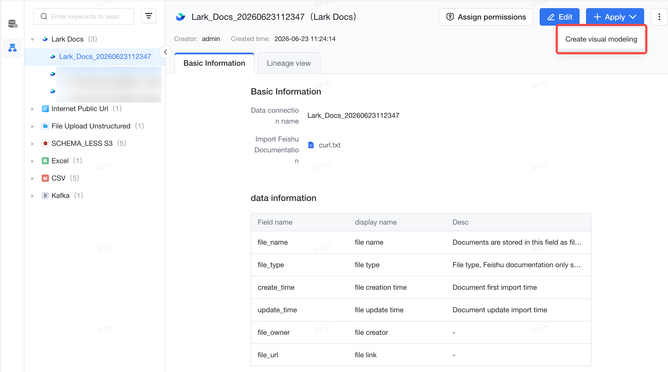The image size is (668, 372).
Task: Switch to the Lineage view tab
Action: [x=289, y=63]
